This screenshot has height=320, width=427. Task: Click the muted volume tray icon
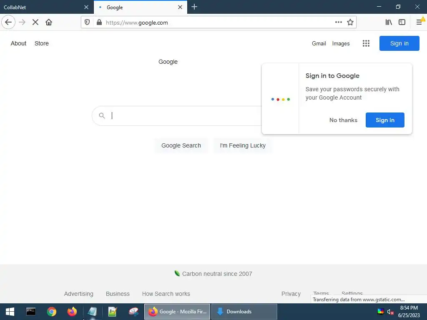390,312
